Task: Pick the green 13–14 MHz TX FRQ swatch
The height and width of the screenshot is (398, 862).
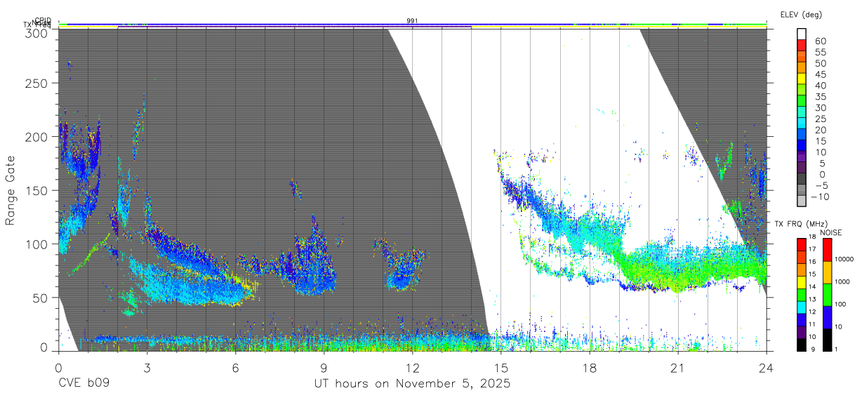Action: tap(802, 294)
